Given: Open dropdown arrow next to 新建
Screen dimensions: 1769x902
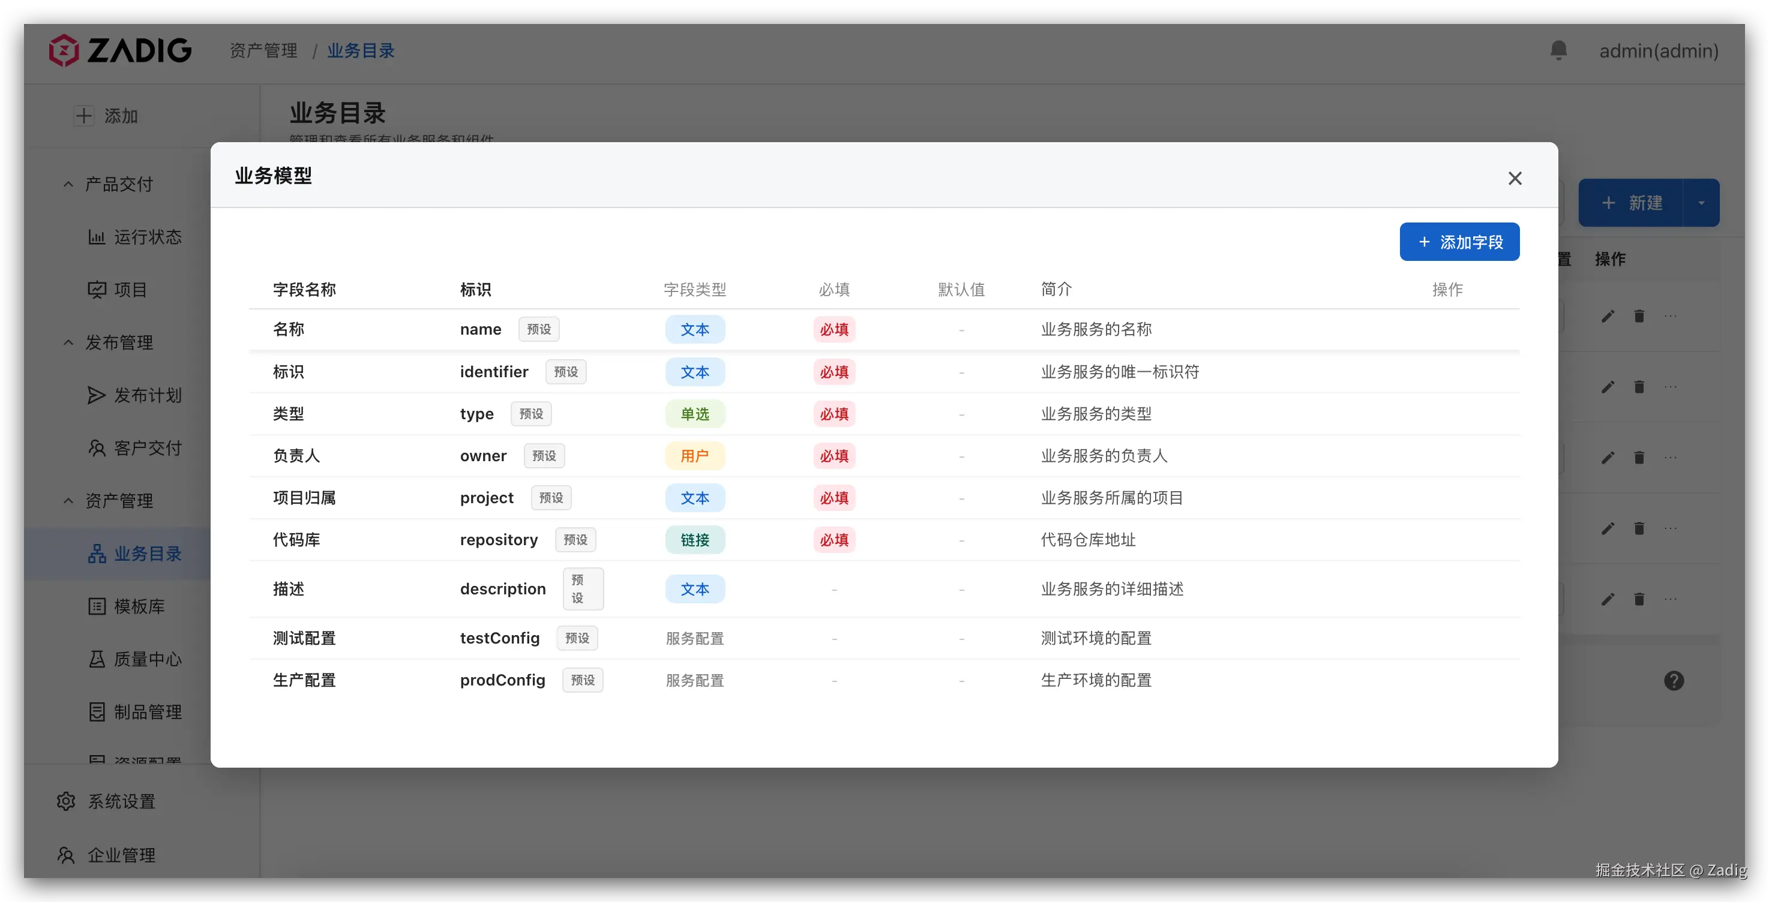Looking at the screenshot, I should [1701, 203].
